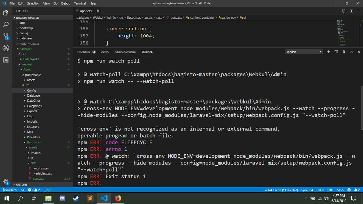363x204 pixels.
Task: Kill the terminal with trash icon
Action: point(344,52)
